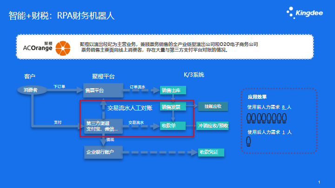Select the 交易流水 label
This screenshot has height=188, width=335.
point(136,123)
